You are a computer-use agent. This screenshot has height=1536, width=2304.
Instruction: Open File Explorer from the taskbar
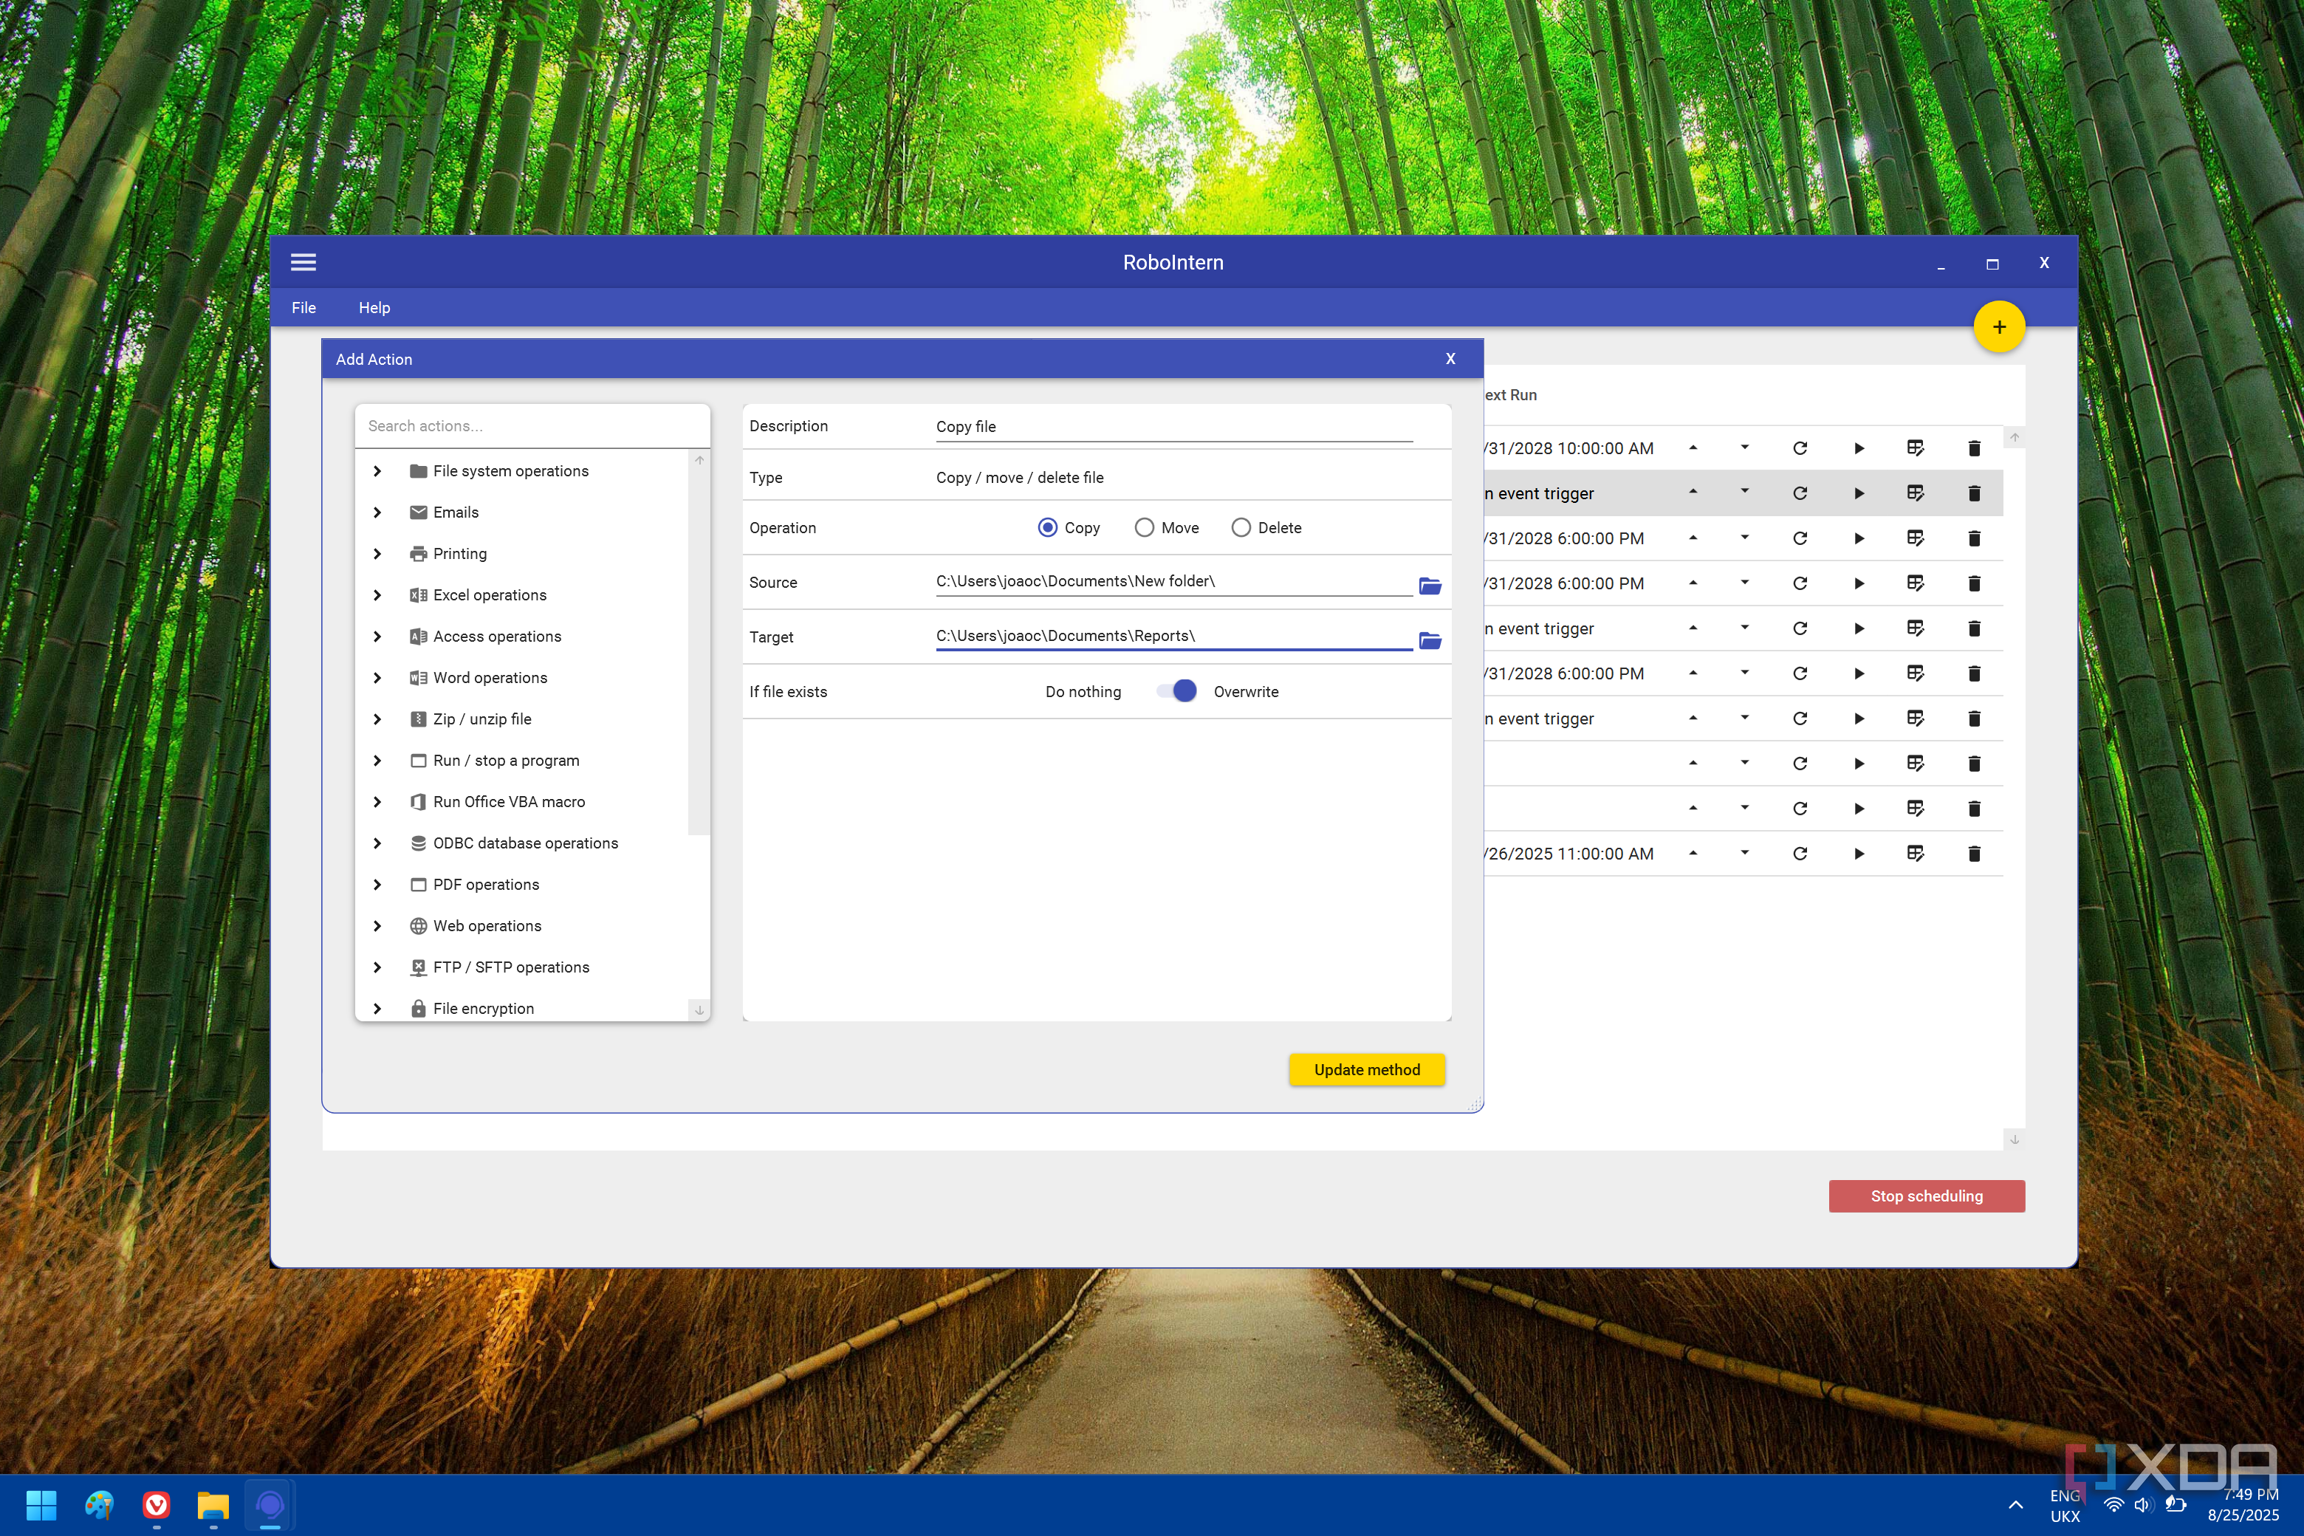(x=213, y=1505)
